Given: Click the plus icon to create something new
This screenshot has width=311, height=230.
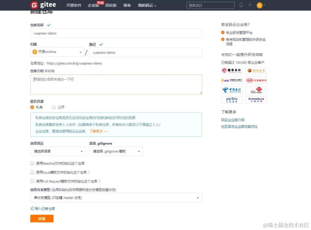Looking at the screenshot, I should pos(250,5).
